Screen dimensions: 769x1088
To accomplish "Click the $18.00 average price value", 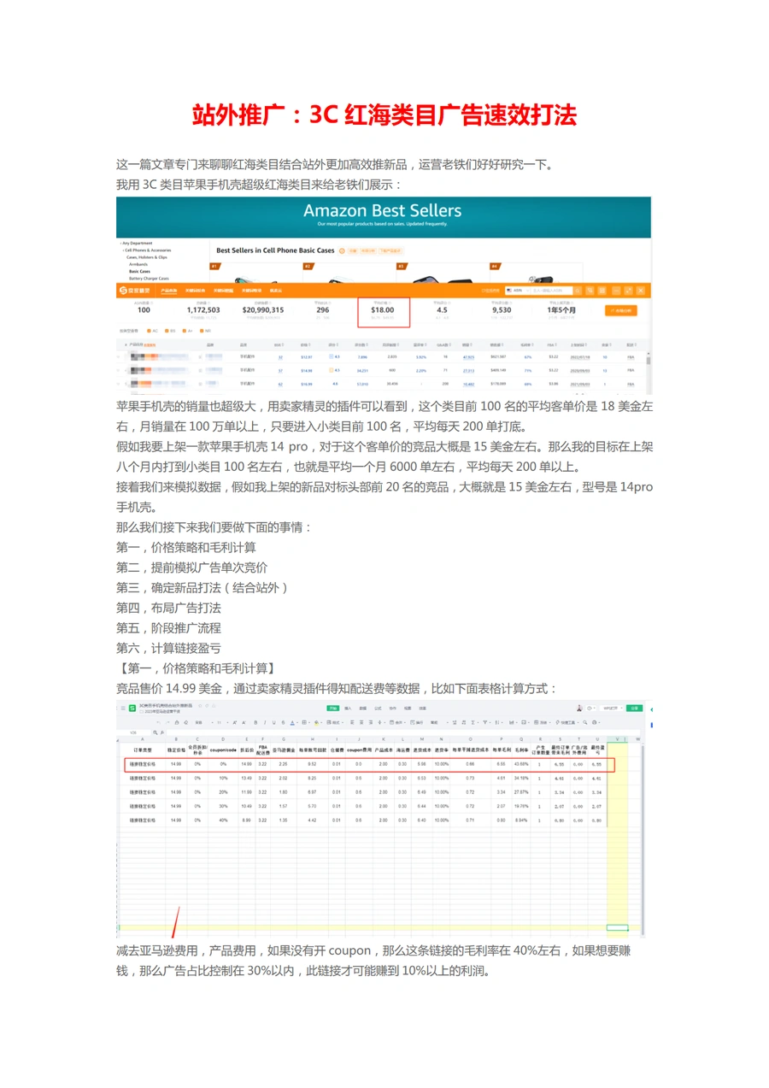I will (383, 310).
